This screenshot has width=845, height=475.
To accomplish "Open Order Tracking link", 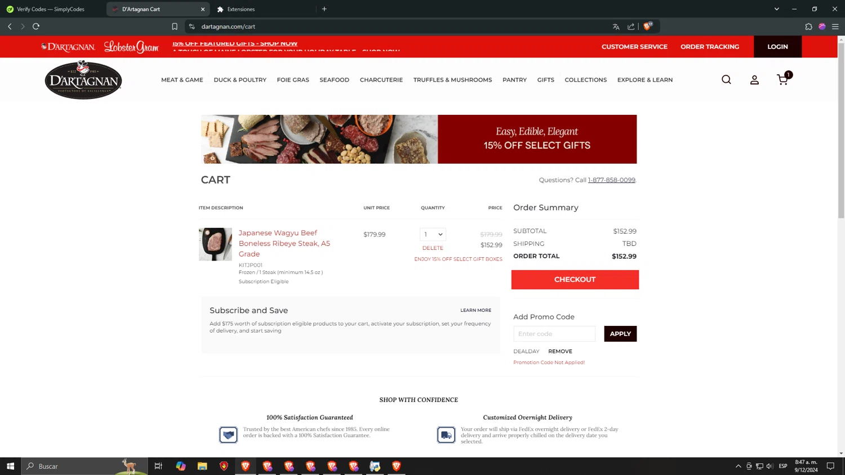I will click(710, 47).
